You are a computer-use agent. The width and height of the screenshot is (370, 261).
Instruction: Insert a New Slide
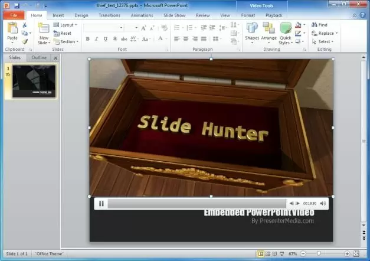tap(44, 34)
